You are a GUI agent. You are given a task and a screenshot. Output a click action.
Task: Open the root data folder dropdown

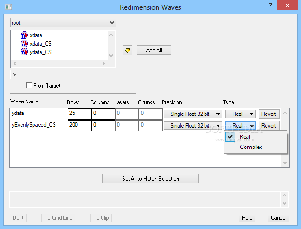[63, 22]
